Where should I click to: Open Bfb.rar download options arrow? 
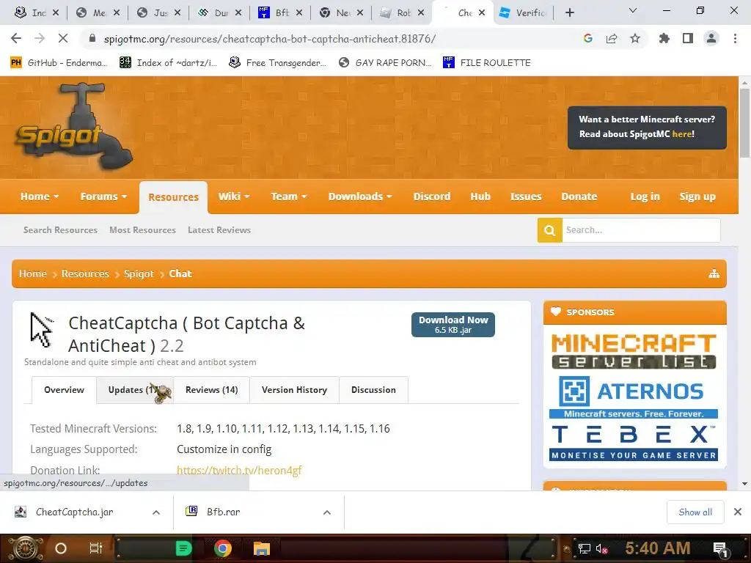(x=327, y=512)
